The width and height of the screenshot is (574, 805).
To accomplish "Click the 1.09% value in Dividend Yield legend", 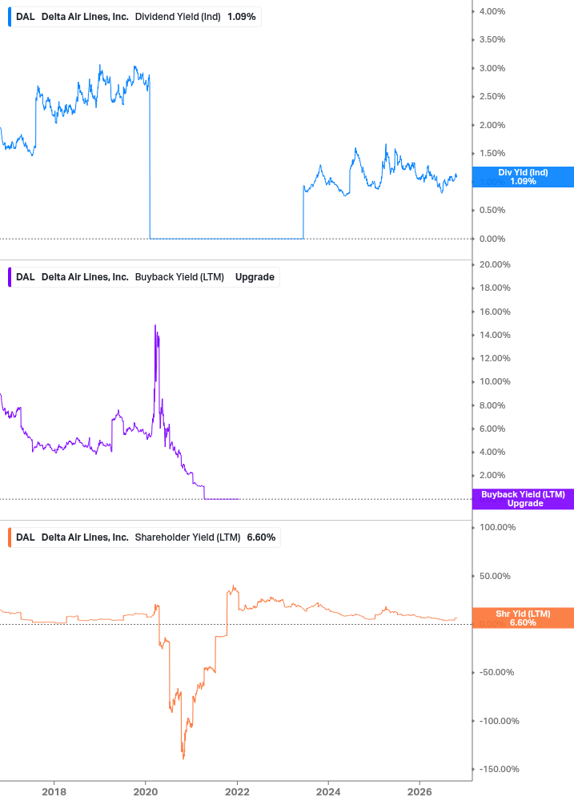I will click(x=242, y=17).
